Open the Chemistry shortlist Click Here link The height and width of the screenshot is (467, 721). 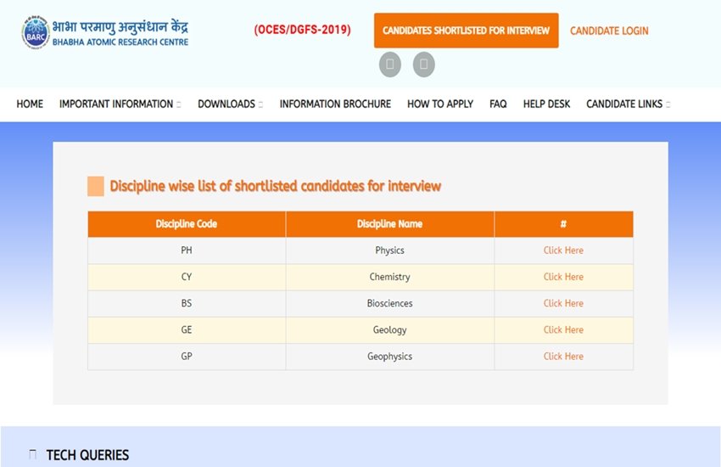[x=563, y=277]
